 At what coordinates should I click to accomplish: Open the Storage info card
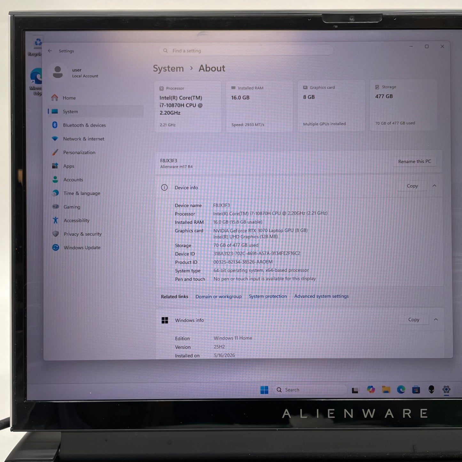[403, 105]
